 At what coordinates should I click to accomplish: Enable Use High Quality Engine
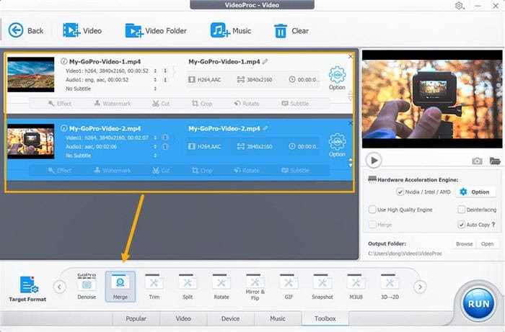click(x=372, y=210)
